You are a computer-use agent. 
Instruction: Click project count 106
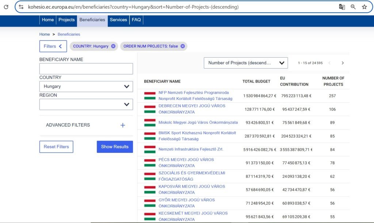click(332, 109)
